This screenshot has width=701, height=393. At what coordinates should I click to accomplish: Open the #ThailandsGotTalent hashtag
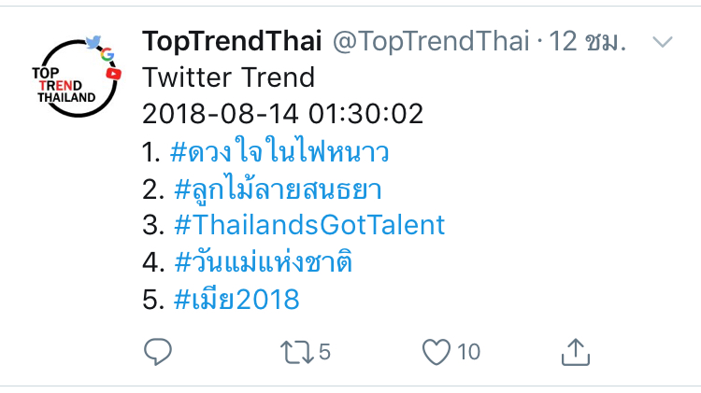[x=309, y=225]
